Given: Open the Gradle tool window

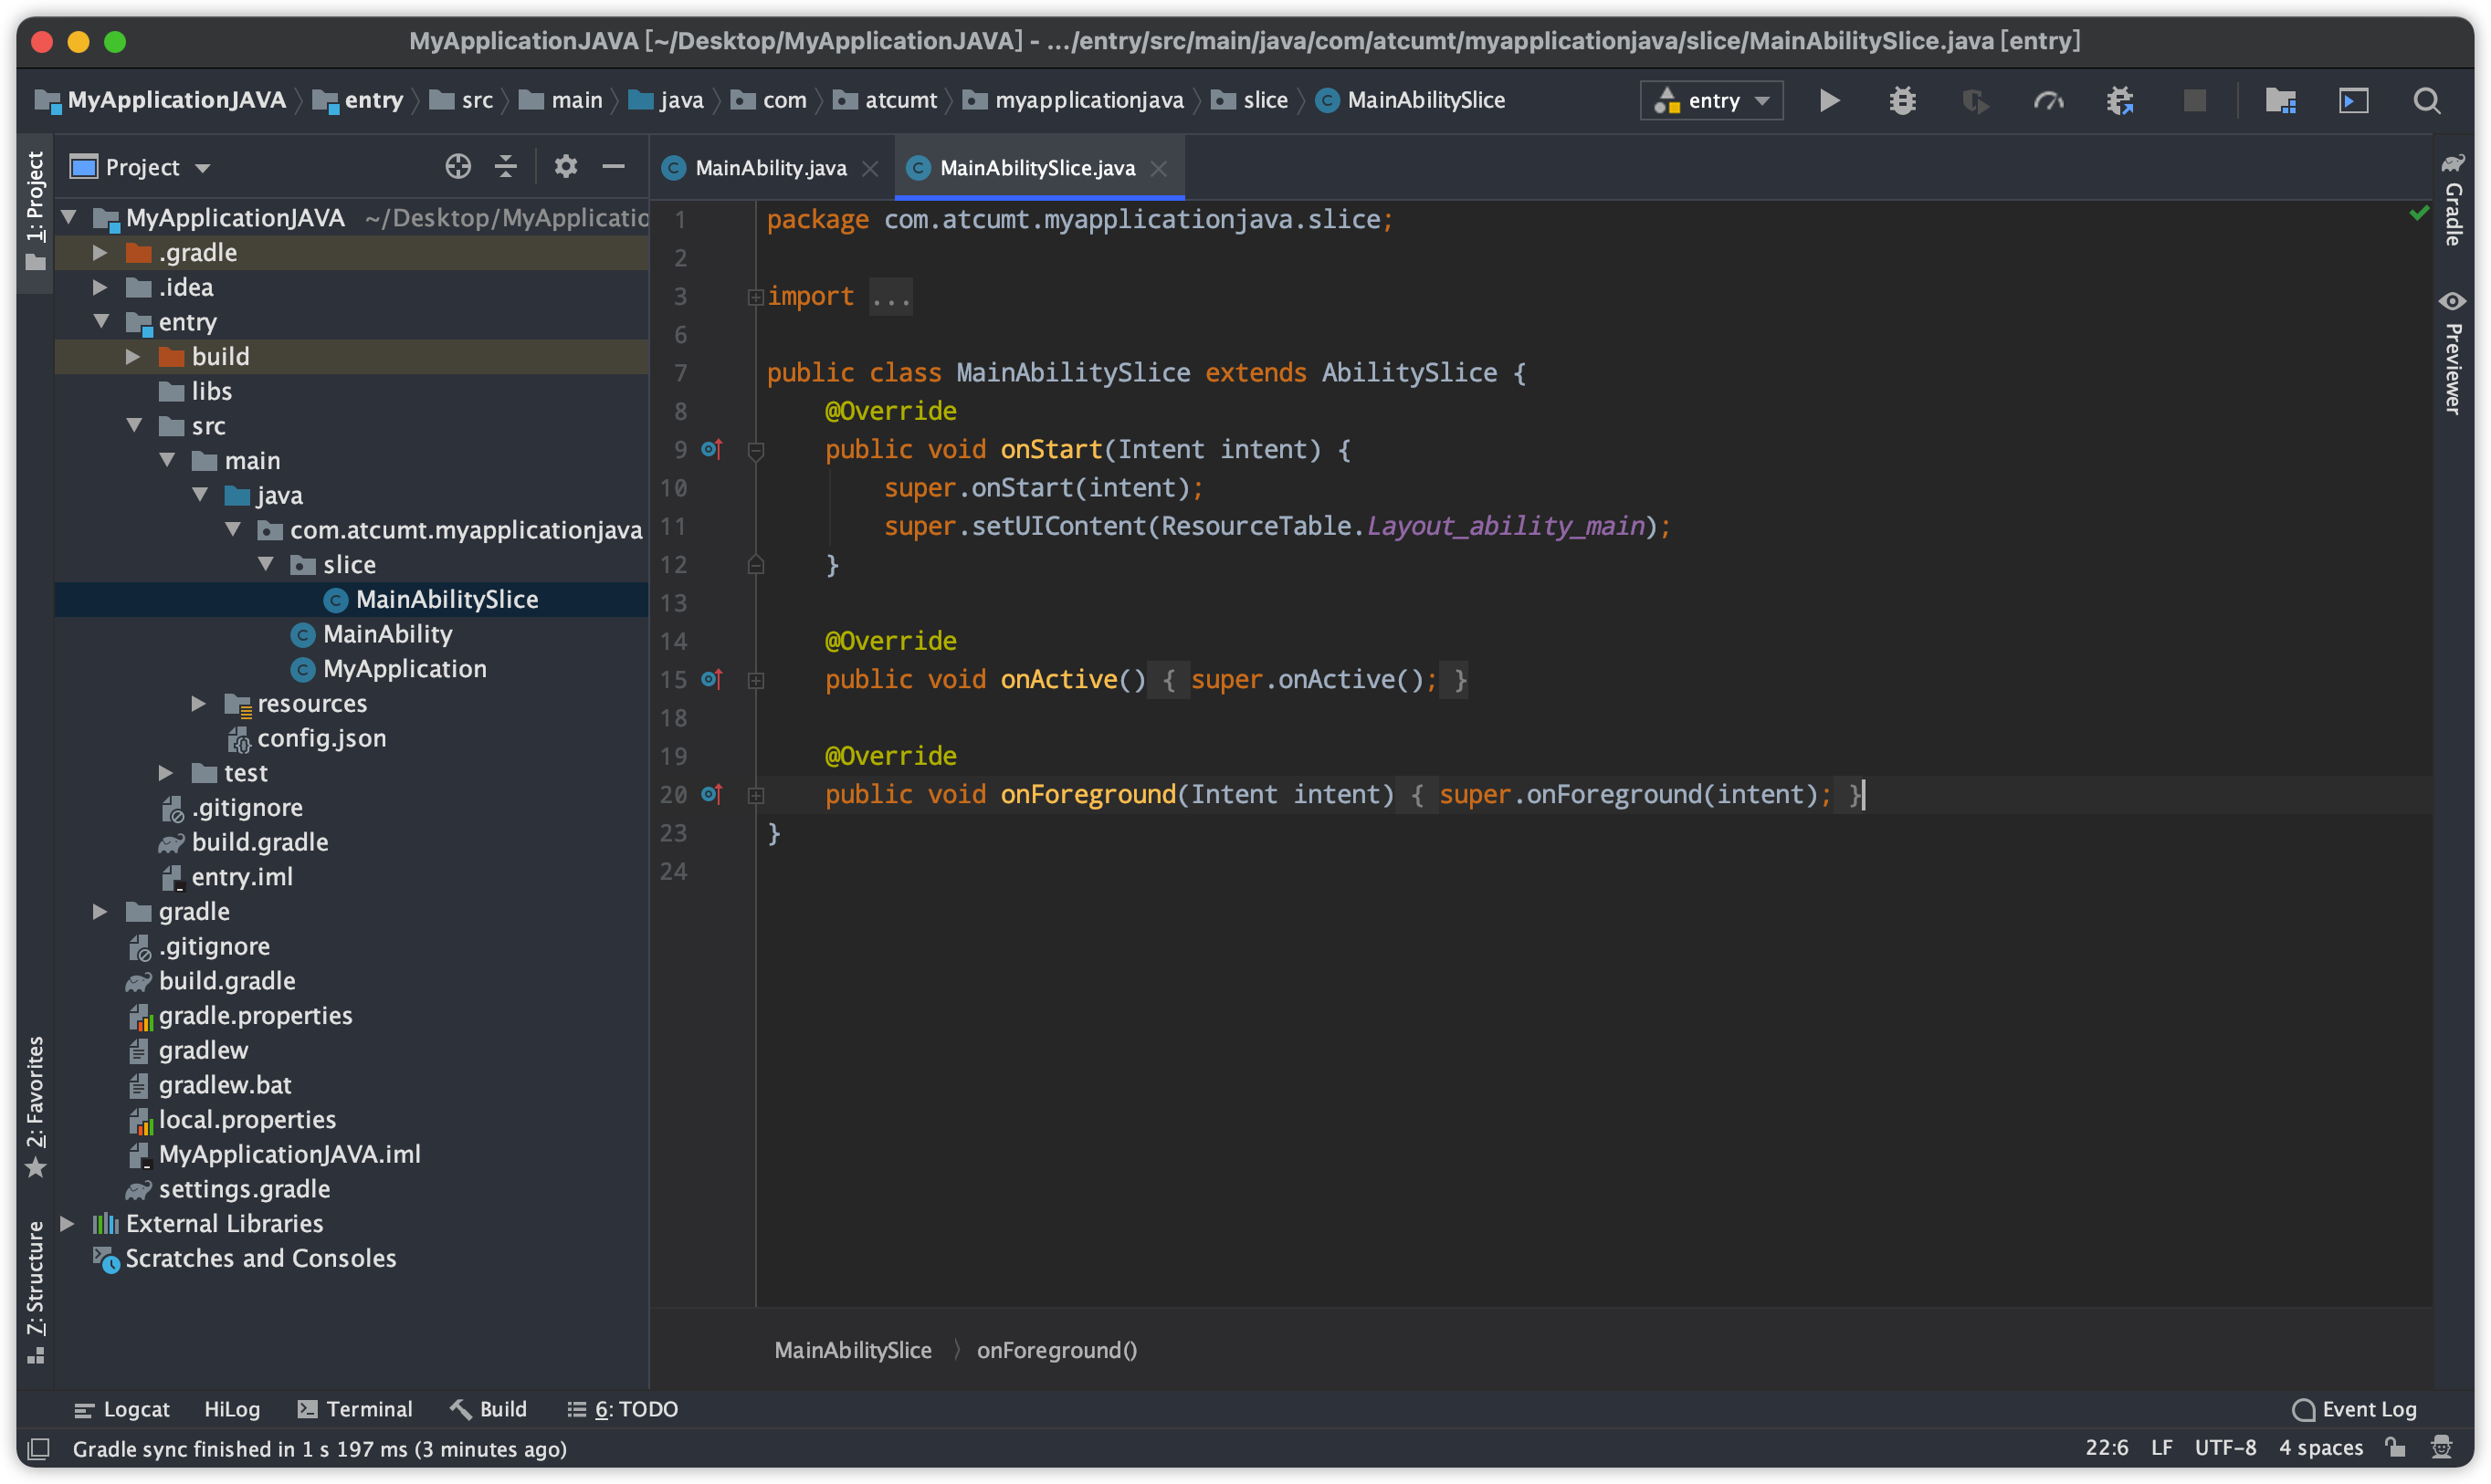Looking at the screenshot, I should pos(2453,199).
